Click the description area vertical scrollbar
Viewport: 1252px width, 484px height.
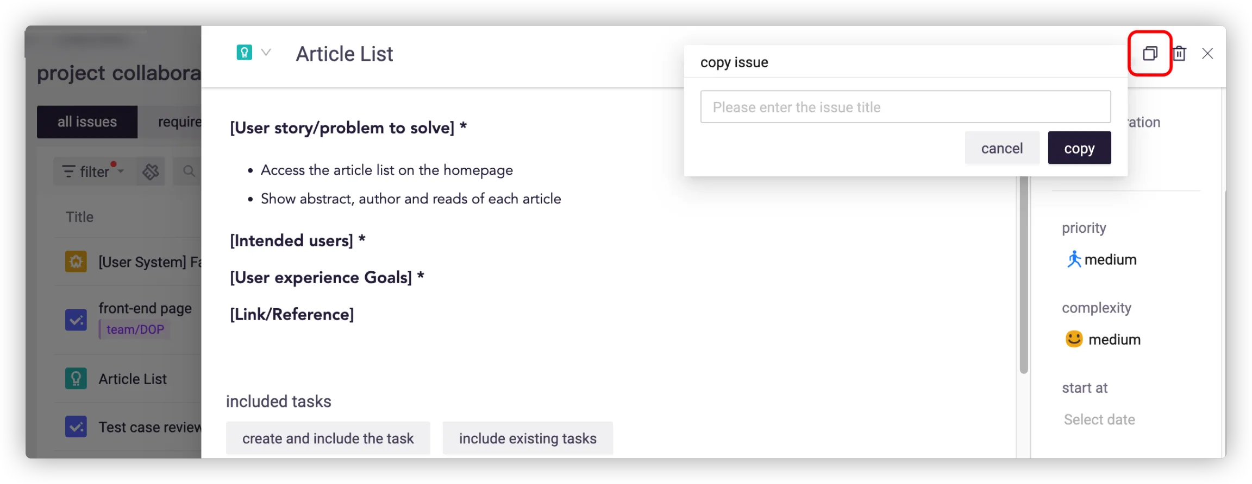tap(1024, 271)
